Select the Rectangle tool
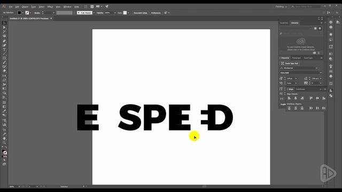342x192 pixels. coord(4,58)
